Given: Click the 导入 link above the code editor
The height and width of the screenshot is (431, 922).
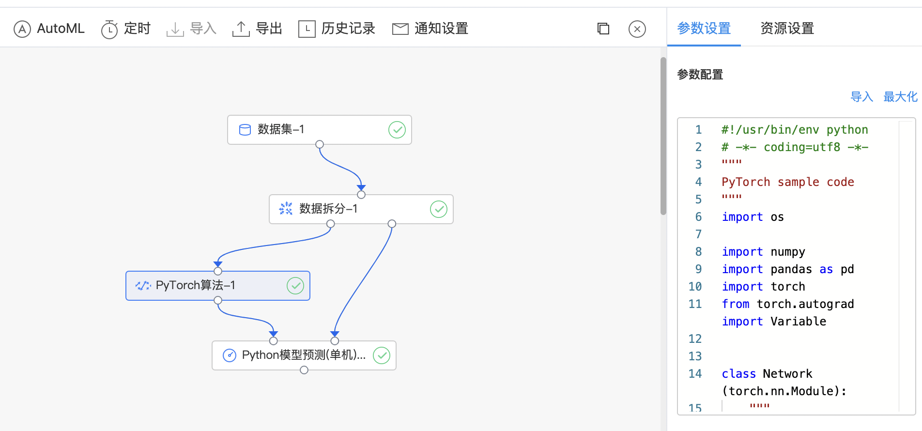Looking at the screenshot, I should pyautogui.click(x=861, y=97).
